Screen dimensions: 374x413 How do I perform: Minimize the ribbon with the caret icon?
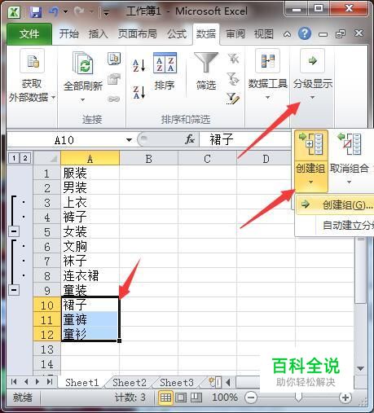click(287, 34)
